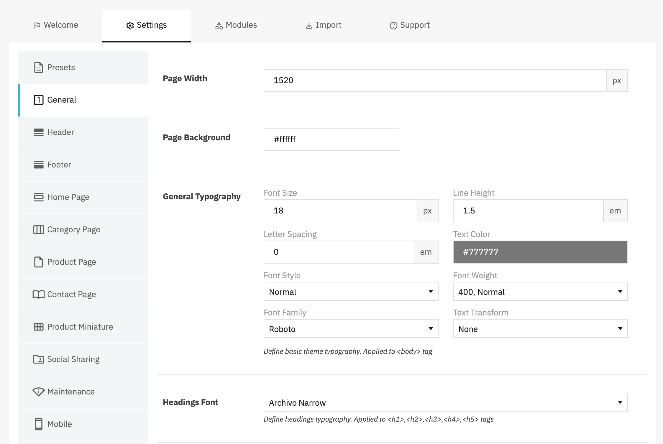The height and width of the screenshot is (444, 663).
Task: Click the download icon beside Import
Action: coord(309,26)
